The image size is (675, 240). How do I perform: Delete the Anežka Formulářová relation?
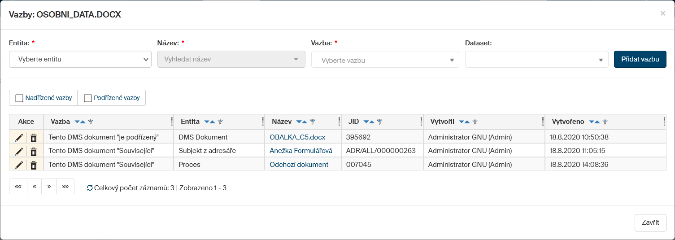tap(34, 151)
